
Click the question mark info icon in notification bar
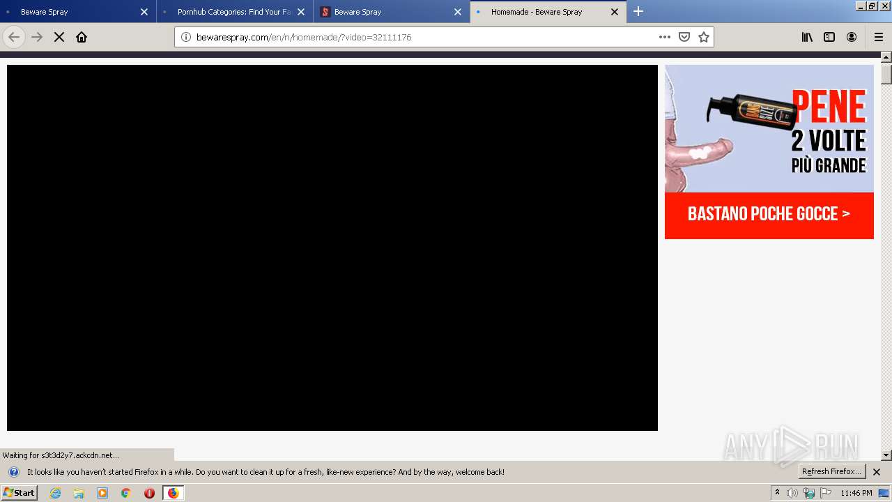point(14,472)
